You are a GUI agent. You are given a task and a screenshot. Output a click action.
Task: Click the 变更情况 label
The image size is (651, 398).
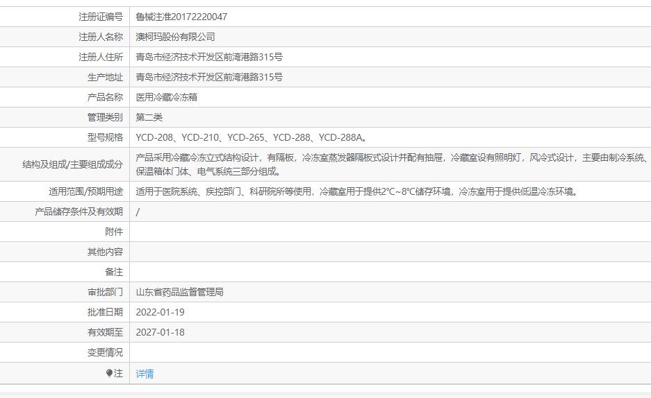(105, 352)
